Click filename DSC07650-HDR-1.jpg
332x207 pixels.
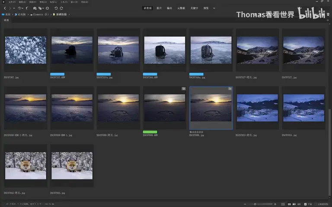(x=61, y=135)
